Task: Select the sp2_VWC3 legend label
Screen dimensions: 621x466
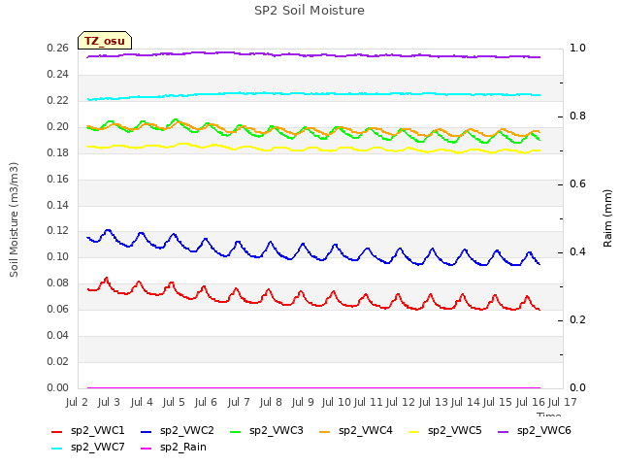Action: tap(276, 431)
